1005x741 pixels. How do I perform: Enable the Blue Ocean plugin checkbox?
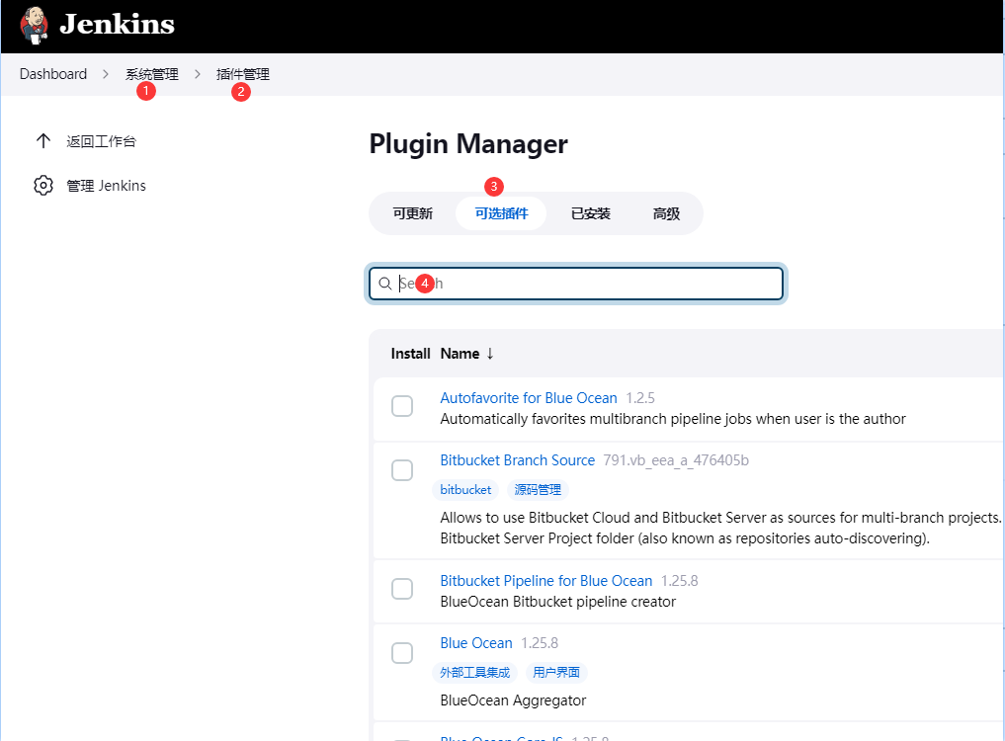pos(402,653)
